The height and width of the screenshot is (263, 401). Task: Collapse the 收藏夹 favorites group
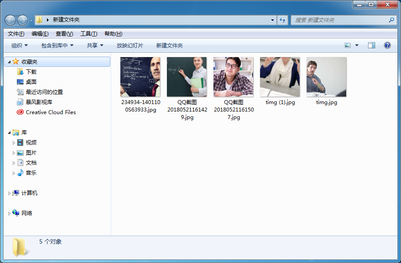[x=9, y=62]
